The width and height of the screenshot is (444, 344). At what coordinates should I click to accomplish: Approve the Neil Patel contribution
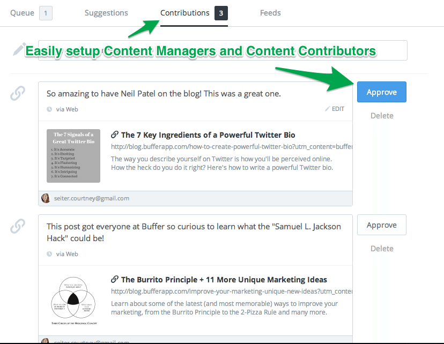382,92
